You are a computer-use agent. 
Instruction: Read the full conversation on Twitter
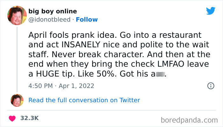tap(84, 100)
